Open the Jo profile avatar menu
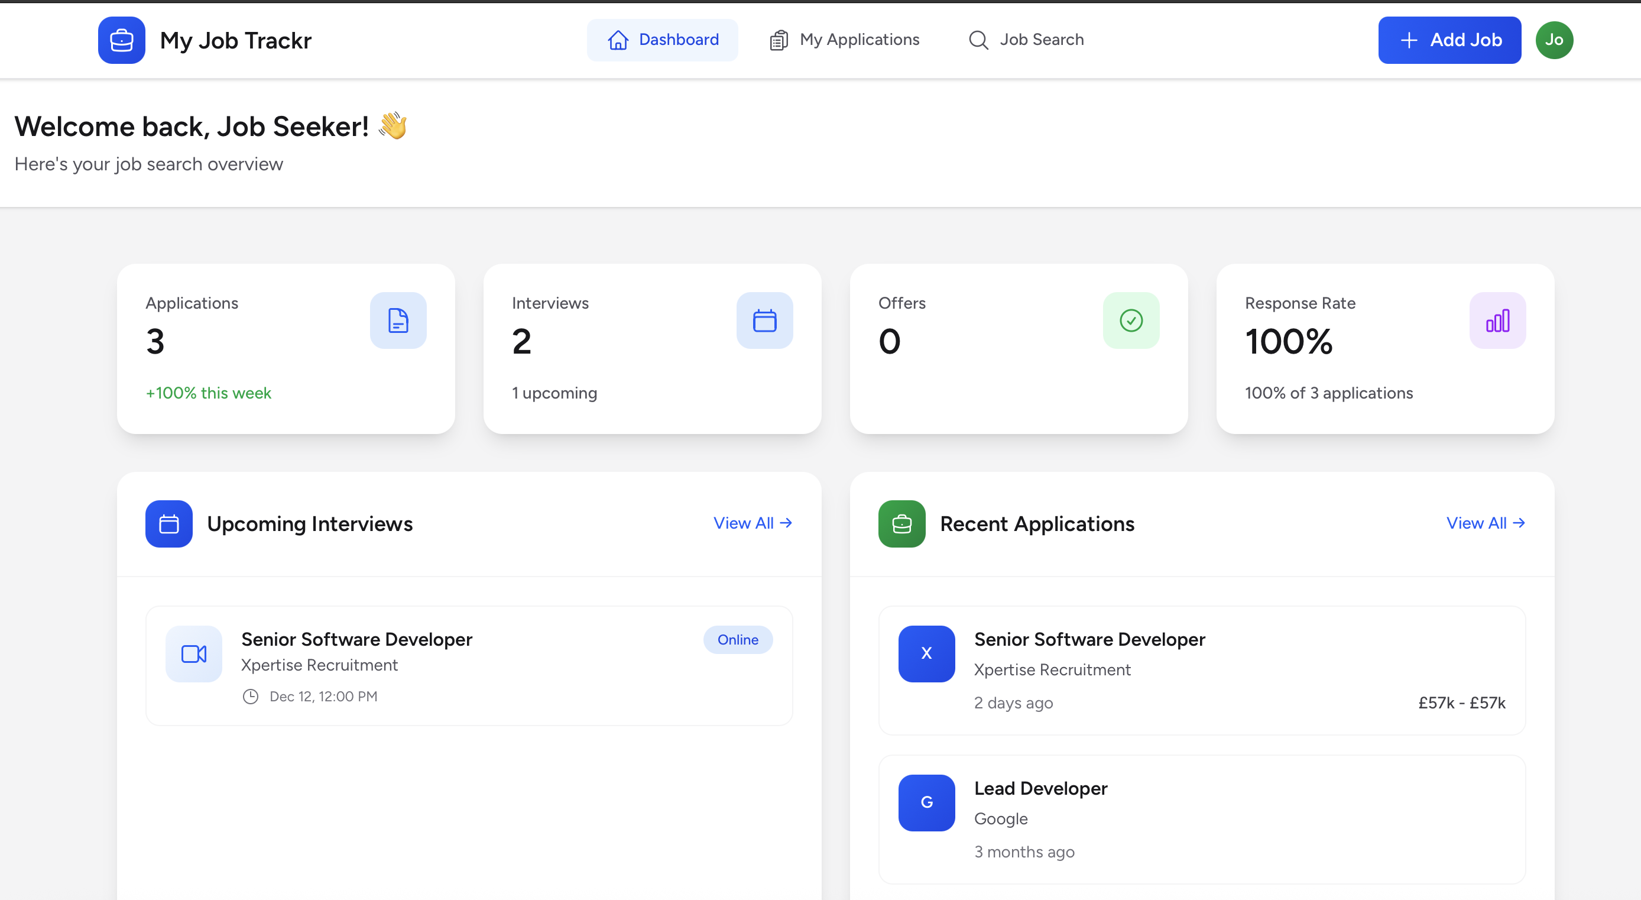This screenshot has width=1641, height=900. [1554, 40]
